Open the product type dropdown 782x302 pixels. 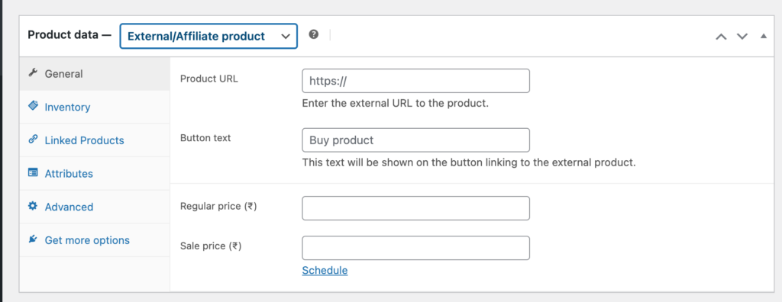coord(208,36)
